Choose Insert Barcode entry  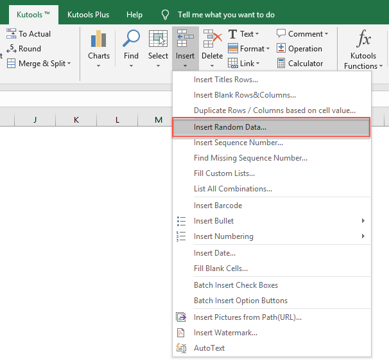[x=272, y=206]
